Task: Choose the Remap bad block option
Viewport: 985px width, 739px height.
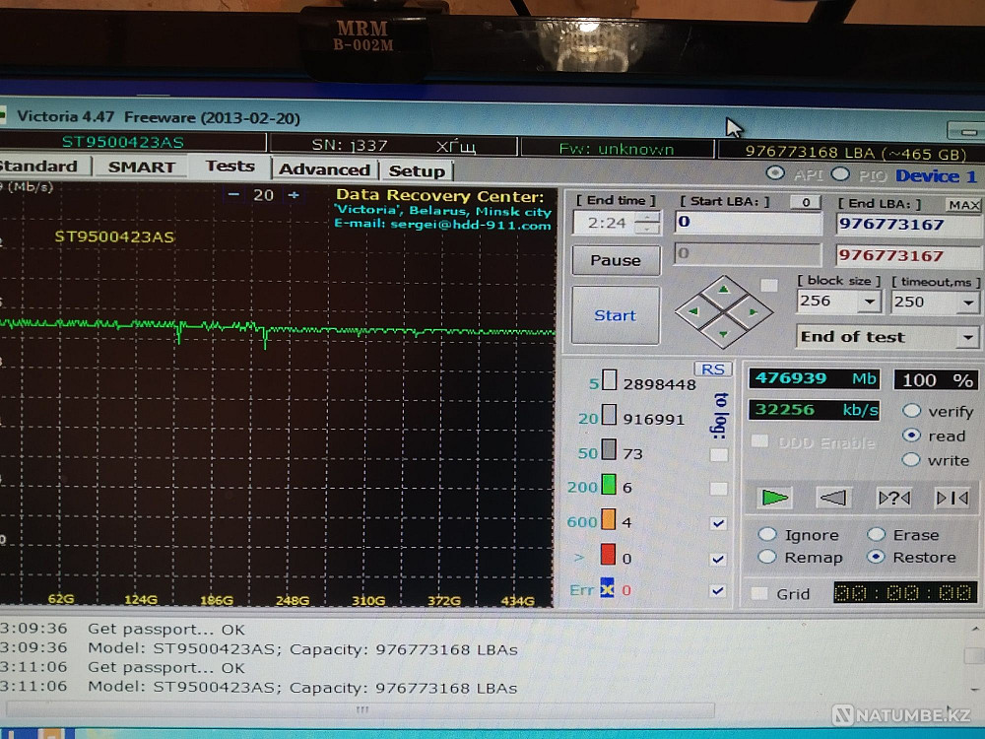Action: [x=766, y=557]
